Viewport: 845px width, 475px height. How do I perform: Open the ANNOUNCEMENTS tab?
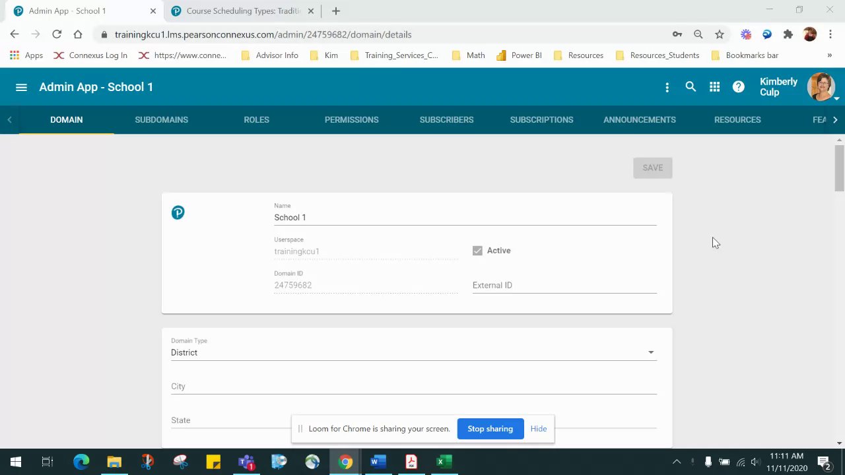click(639, 119)
